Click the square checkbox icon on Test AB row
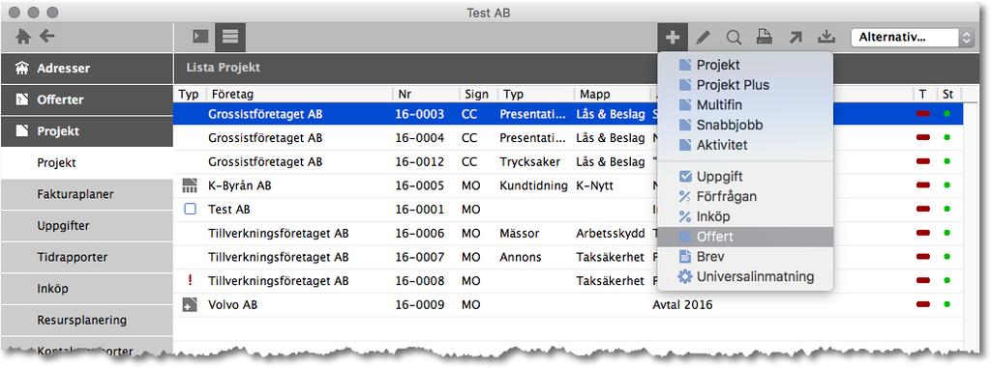The width and height of the screenshot is (991, 368). [190, 209]
